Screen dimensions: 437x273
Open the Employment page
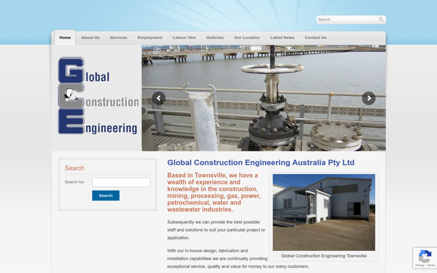tap(150, 38)
